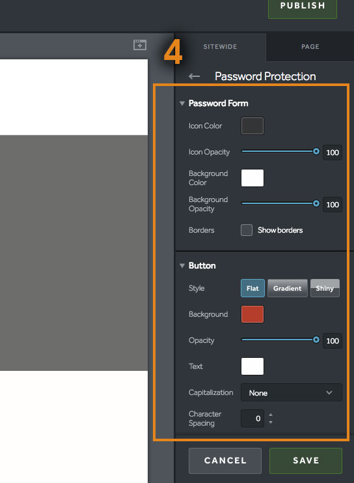Go back with the left arrow icon
The width and height of the screenshot is (354, 483).
(194, 76)
